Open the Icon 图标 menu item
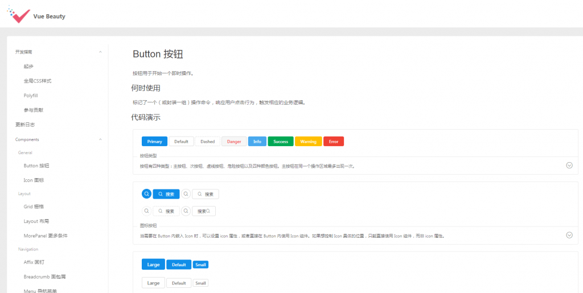 click(x=34, y=180)
